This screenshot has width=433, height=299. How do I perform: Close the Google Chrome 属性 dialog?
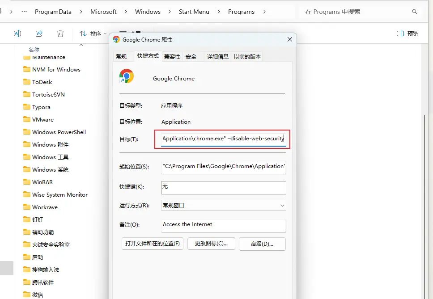coord(290,39)
